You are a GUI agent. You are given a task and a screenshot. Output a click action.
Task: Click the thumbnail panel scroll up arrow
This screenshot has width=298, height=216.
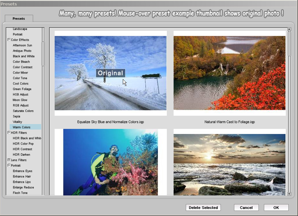tap(289, 29)
